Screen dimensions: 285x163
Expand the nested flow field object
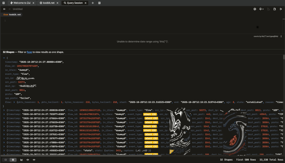click(x=14, y=102)
